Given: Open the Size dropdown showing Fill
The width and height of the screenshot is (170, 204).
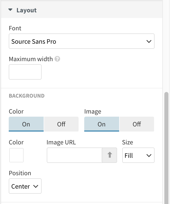Looking at the screenshot, I should pos(138,155).
